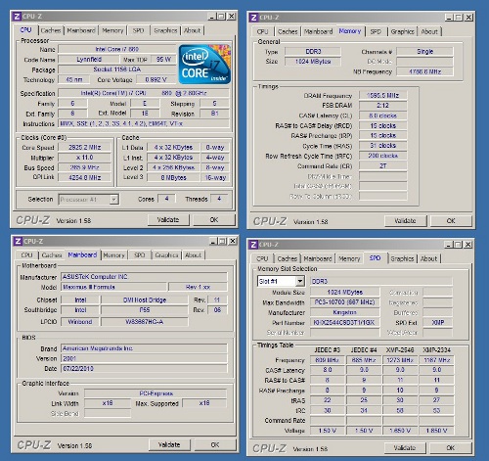Click the CPU-Z logo icon in the Memory window title bar
Image resolution: width=489 pixels, height=461 pixels.
coord(254,18)
